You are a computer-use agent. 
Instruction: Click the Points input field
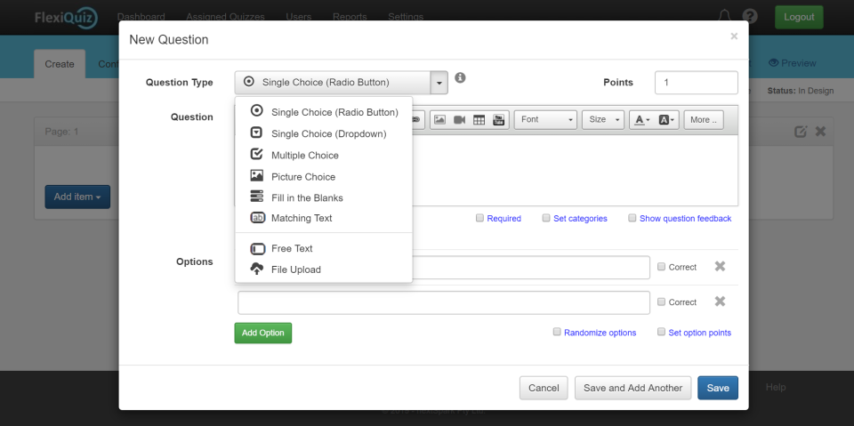pos(696,83)
